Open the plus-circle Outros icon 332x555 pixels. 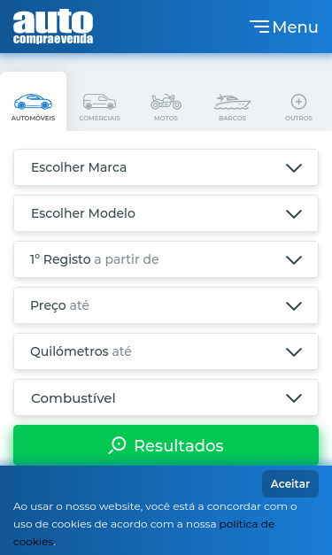coord(298,102)
